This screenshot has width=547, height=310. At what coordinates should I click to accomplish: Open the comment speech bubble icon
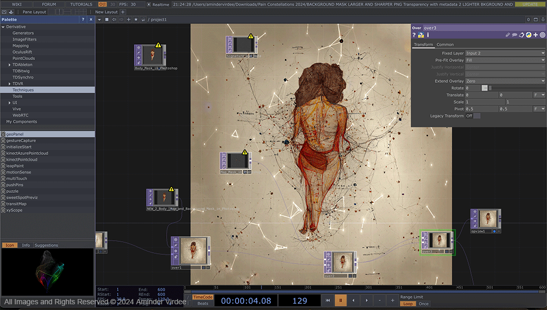click(x=515, y=35)
